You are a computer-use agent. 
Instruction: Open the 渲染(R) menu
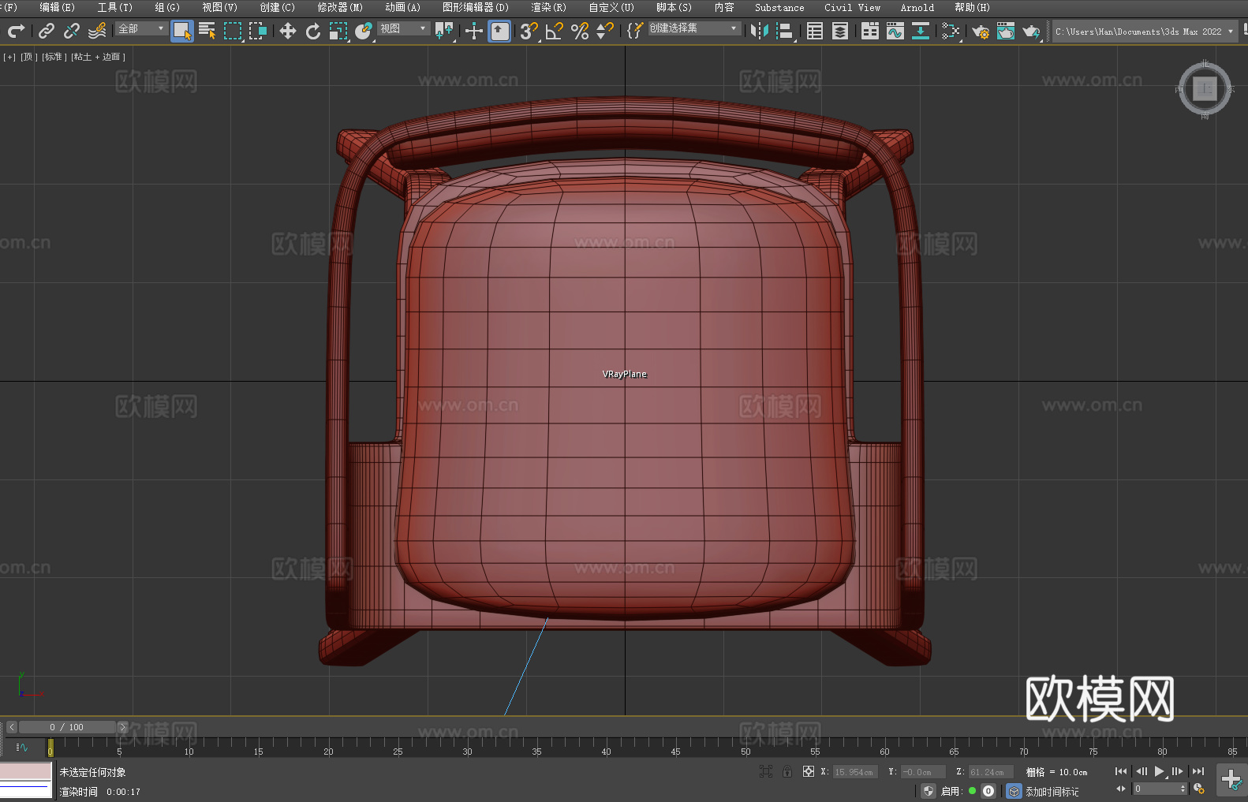(x=549, y=7)
